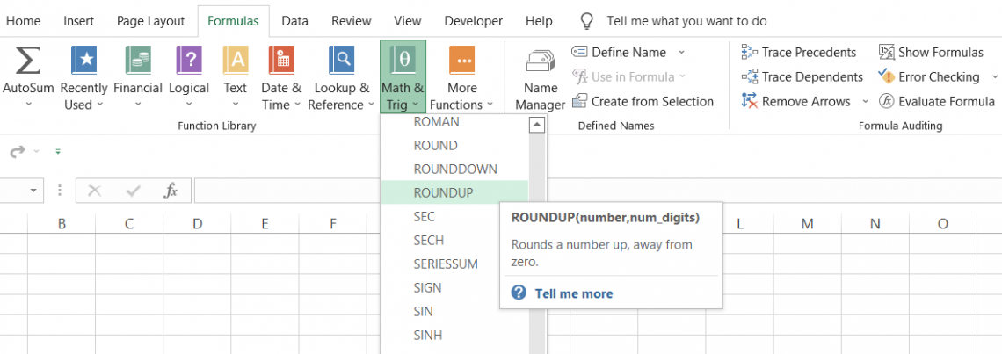The image size is (1002, 354).
Task: Open Recently Used functions star icon
Action: click(x=84, y=61)
